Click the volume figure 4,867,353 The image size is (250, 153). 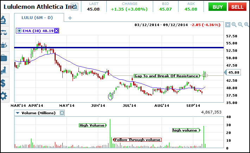coord(211,112)
